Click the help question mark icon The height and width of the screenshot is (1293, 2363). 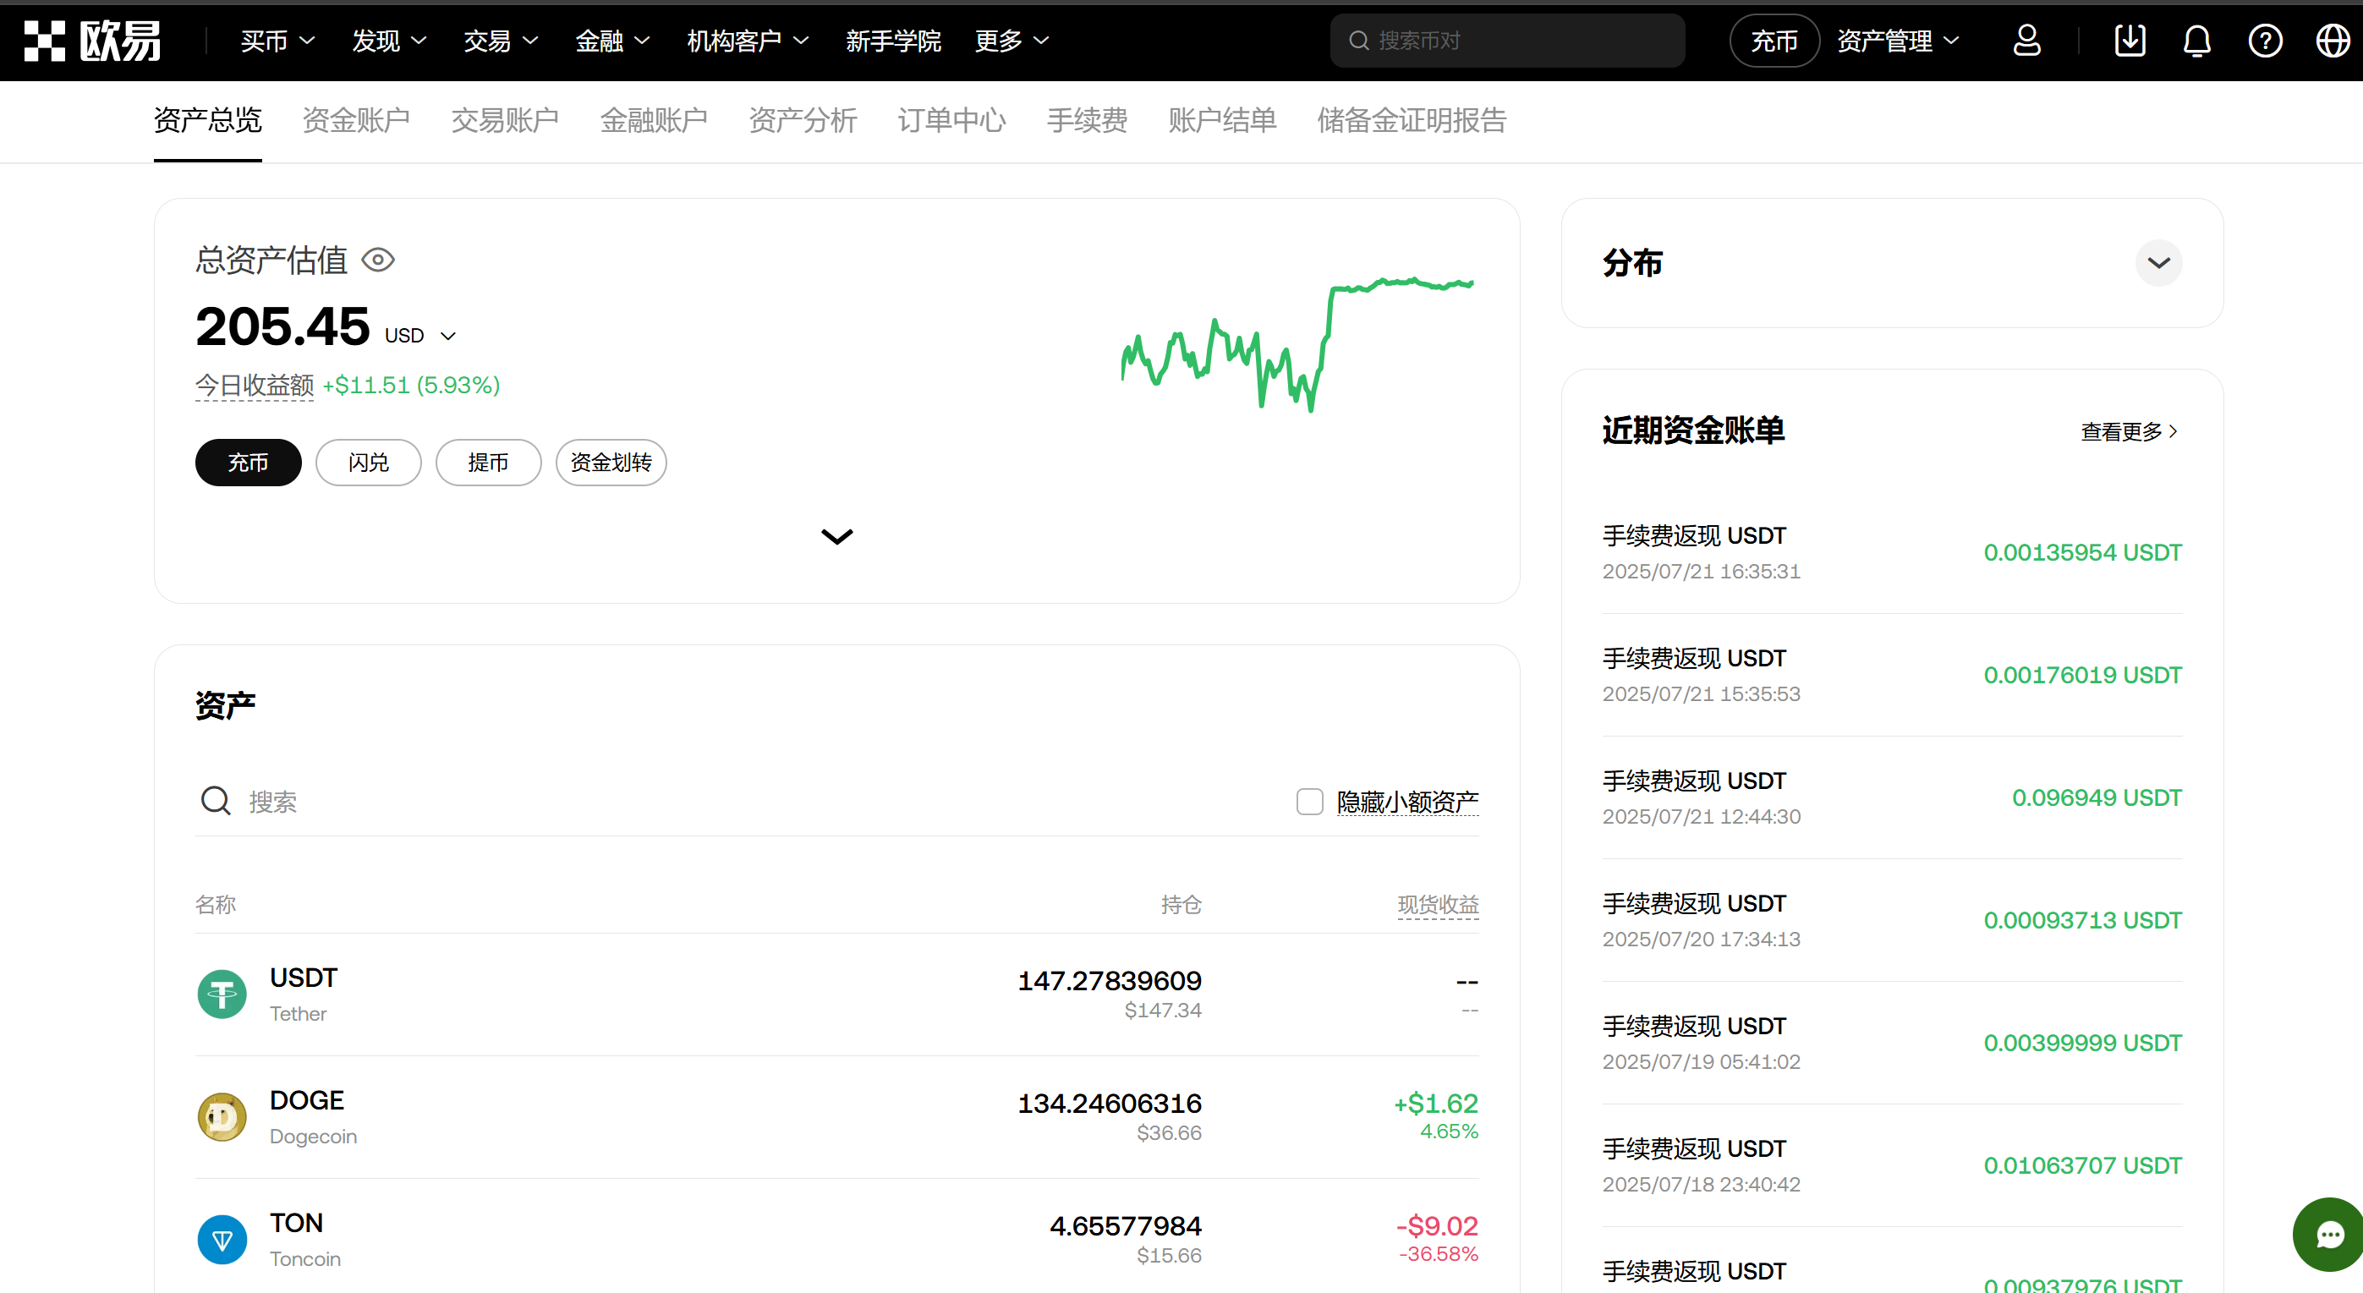tap(2264, 41)
